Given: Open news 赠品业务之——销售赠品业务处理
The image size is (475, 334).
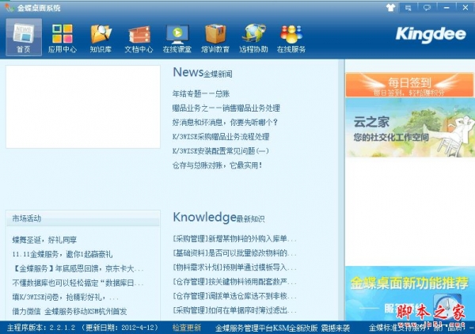Looking at the screenshot, I should tap(226, 108).
